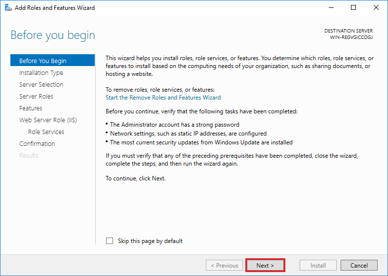Select the Features step
Image resolution: width=388 pixels, height=276 pixels.
pyautogui.click(x=31, y=108)
